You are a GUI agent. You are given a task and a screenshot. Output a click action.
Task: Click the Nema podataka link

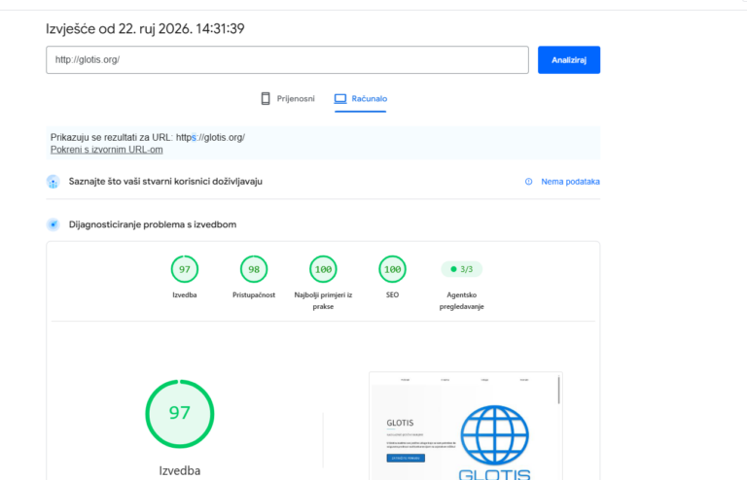click(x=570, y=182)
